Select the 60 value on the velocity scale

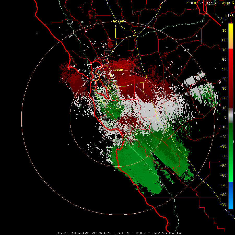click(224, 59)
